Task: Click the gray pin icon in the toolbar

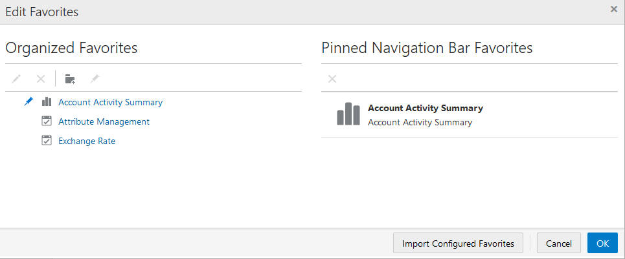Action: pyautogui.click(x=95, y=79)
